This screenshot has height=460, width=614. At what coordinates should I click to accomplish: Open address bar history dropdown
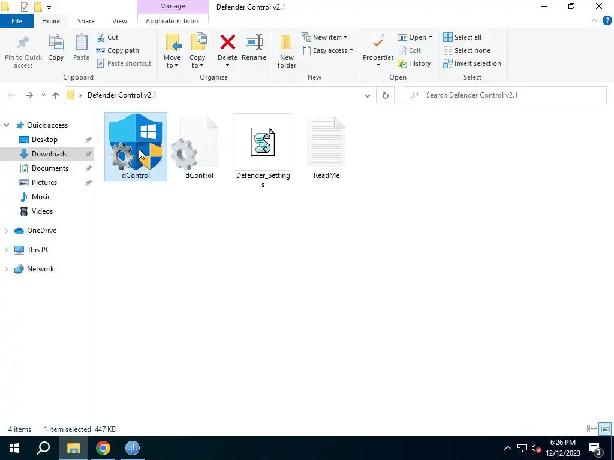[368, 95]
